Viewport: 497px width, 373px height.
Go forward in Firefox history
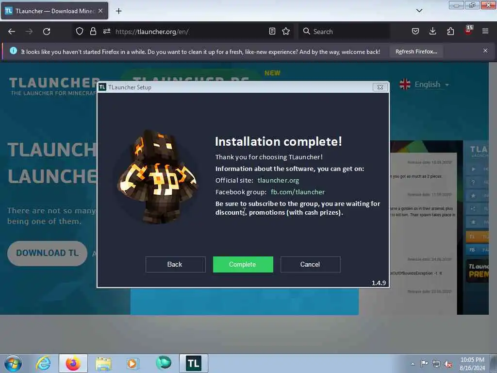pyautogui.click(x=29, y=32)
